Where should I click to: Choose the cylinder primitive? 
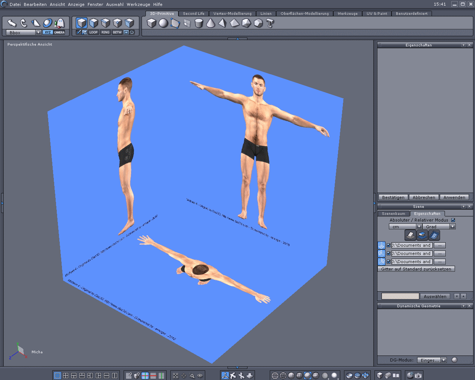tap(199, 23)
